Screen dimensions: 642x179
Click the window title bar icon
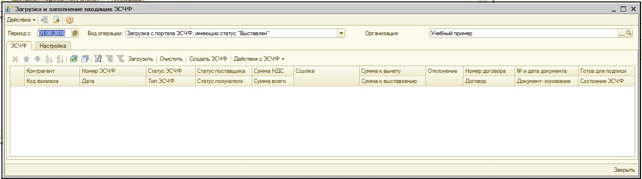coord(9,9)
